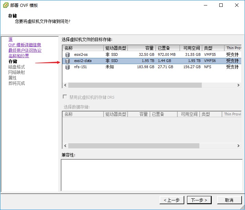Click the 未知 drive type cell
Viewport: 245px width, 210px height.
[x=110, y=67]
